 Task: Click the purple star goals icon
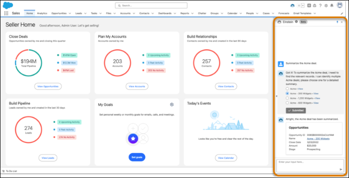[133, 138]
